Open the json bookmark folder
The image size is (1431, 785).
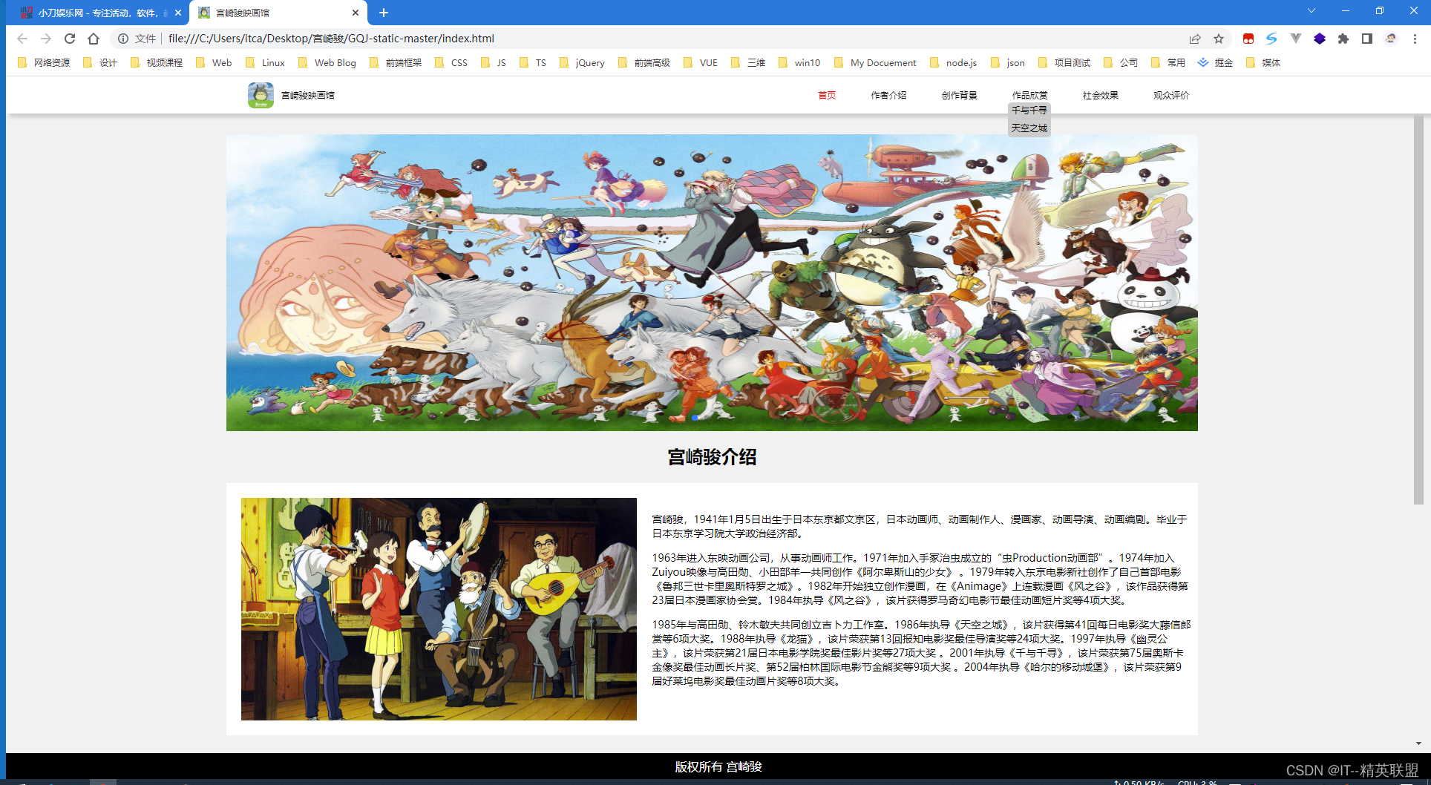(1008, 63)
